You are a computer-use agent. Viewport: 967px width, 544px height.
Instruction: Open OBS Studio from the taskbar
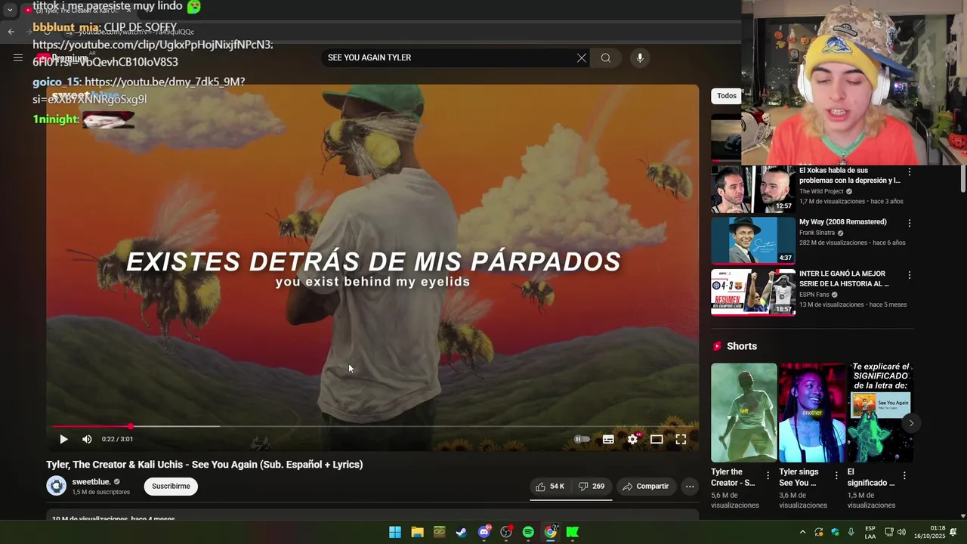[506, 532]
